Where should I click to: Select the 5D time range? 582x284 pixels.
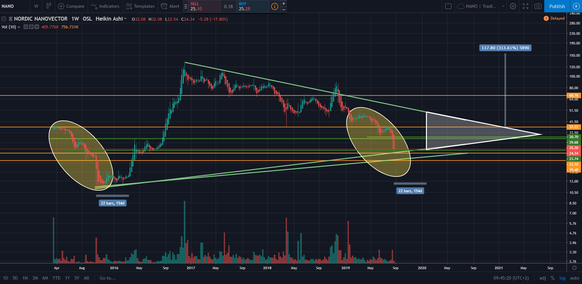pyautogui.click(x=15, y=278)
